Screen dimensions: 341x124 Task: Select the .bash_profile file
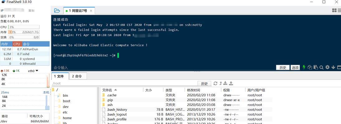click(187, 119)
